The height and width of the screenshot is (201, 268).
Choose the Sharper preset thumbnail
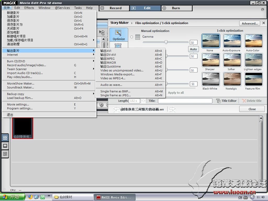point(211,60)
